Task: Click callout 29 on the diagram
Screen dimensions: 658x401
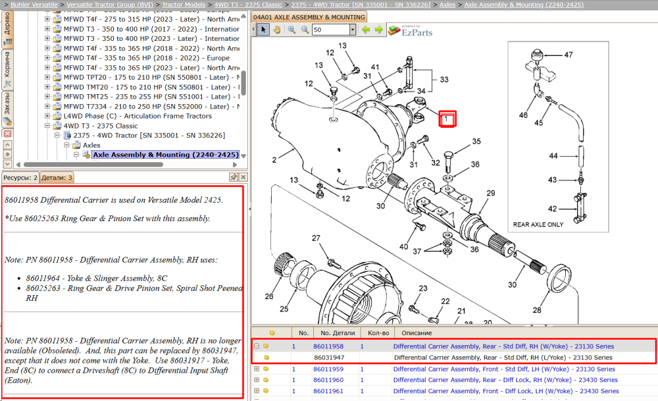Action: 491,193
